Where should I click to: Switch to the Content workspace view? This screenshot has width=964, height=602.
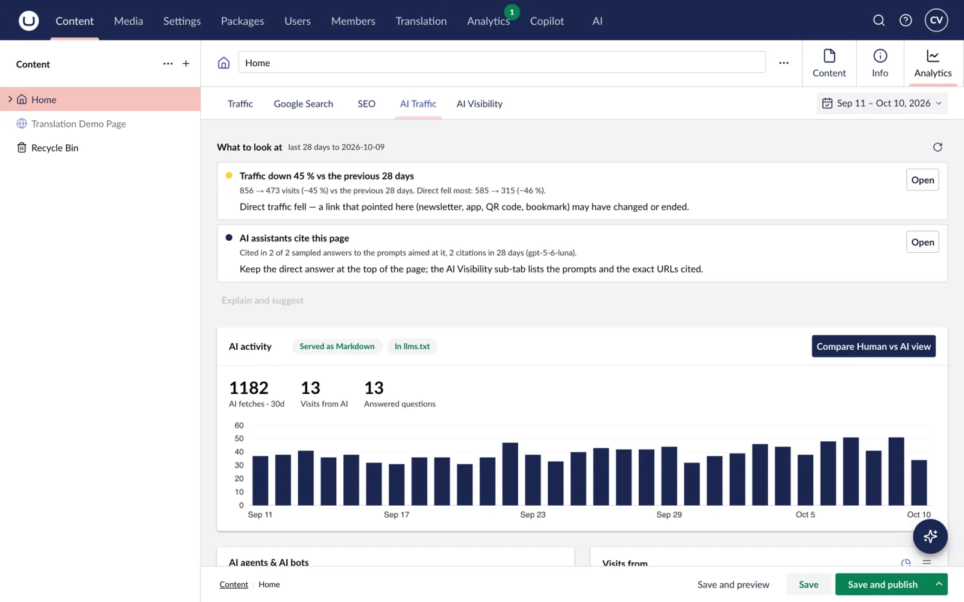point(829,63)
